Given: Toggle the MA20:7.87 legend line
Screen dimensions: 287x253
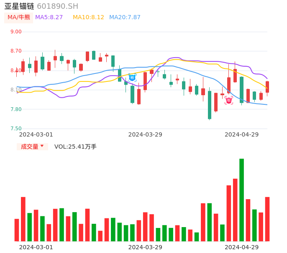Looking at the screenshot, I should coord(125,18).
